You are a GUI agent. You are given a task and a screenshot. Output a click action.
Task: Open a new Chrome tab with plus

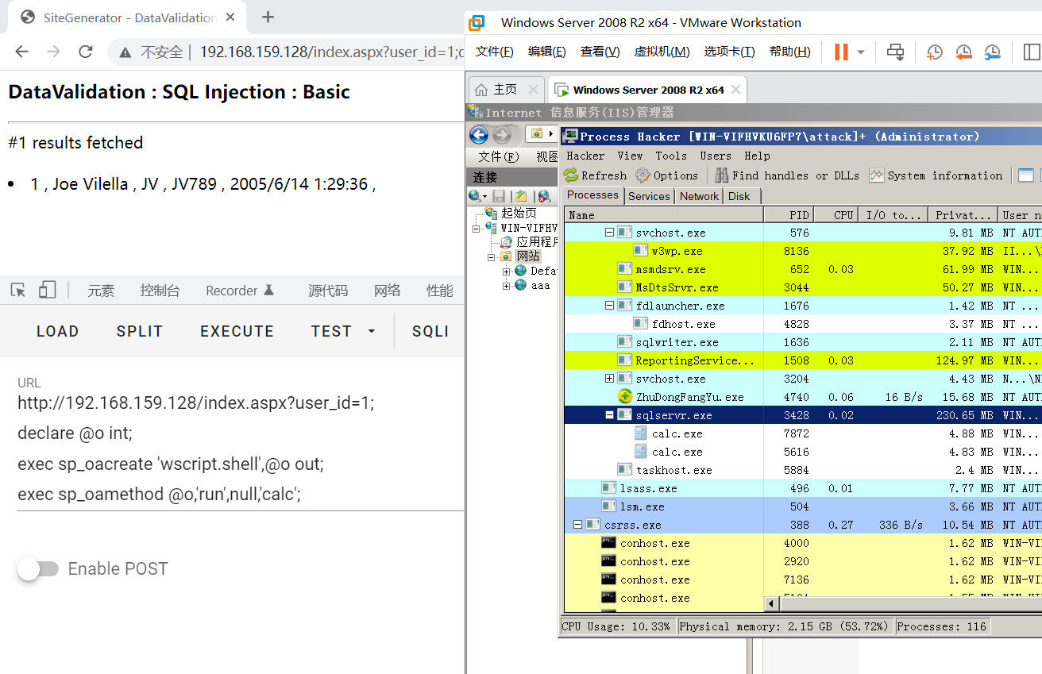(268, 17)
